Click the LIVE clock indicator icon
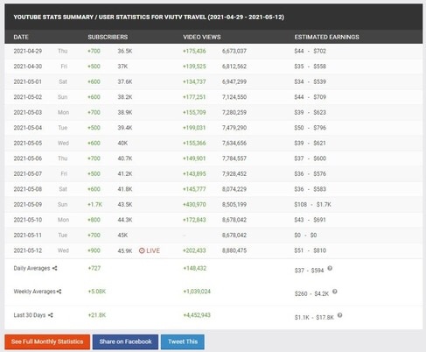 (x=142, y=250)
